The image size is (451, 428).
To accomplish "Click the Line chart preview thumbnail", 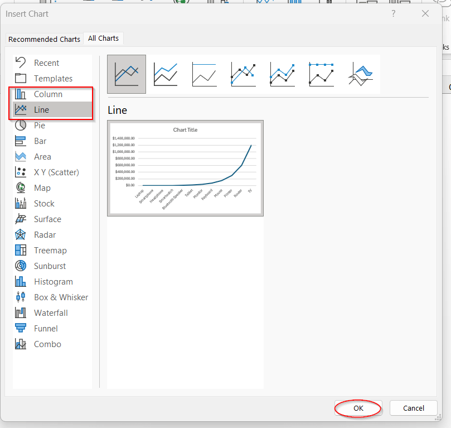I will tap(185, 167).
